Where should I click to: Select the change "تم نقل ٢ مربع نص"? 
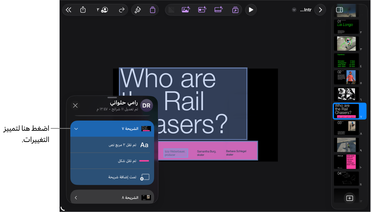(112, 145)
